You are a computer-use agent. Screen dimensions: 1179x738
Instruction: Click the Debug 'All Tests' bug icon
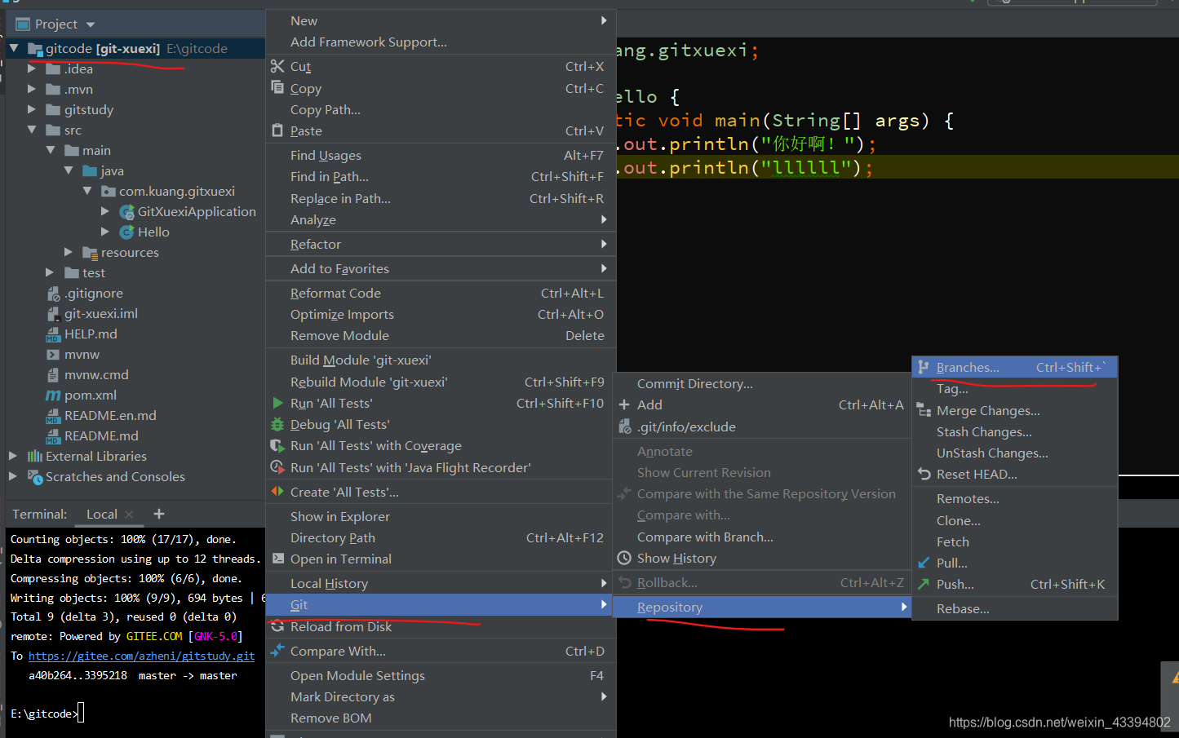(x=277, y=424)
